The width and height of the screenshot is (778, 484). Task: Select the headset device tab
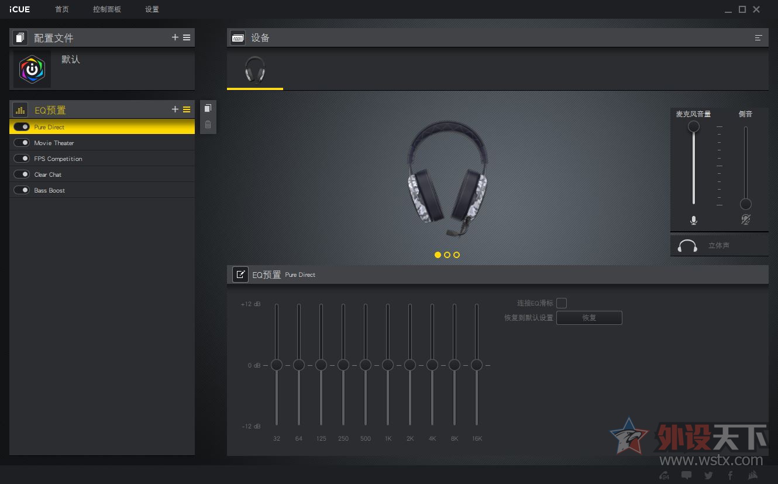point(255,70)
